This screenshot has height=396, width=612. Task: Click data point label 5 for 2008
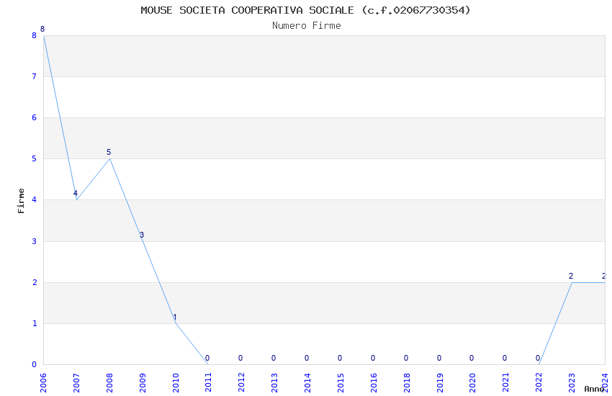[x=109, y=152]
